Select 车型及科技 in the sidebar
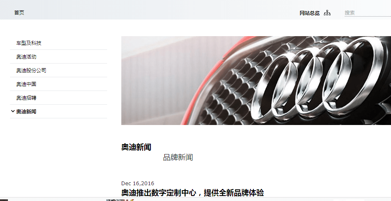 point(29,43)
